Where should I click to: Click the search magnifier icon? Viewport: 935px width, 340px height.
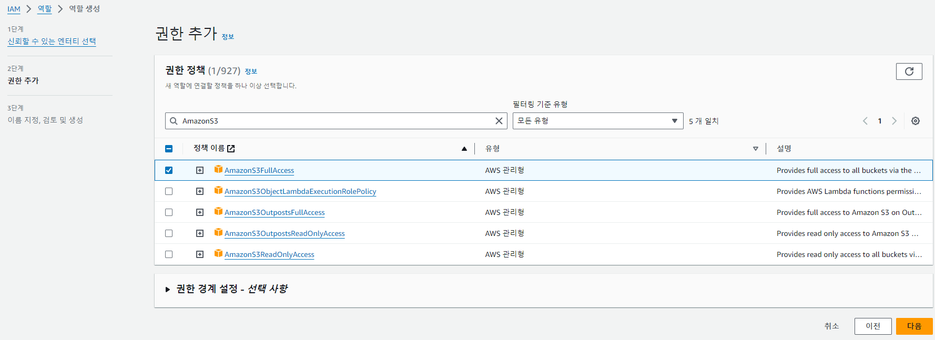(174, 121)
